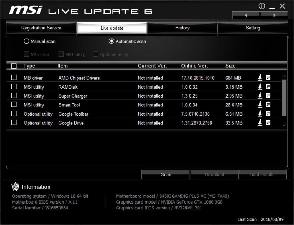This screenshot has height=225, width=294.
Task: Click download icon in RAMDisk row
Action: click(x=260, y=86)
